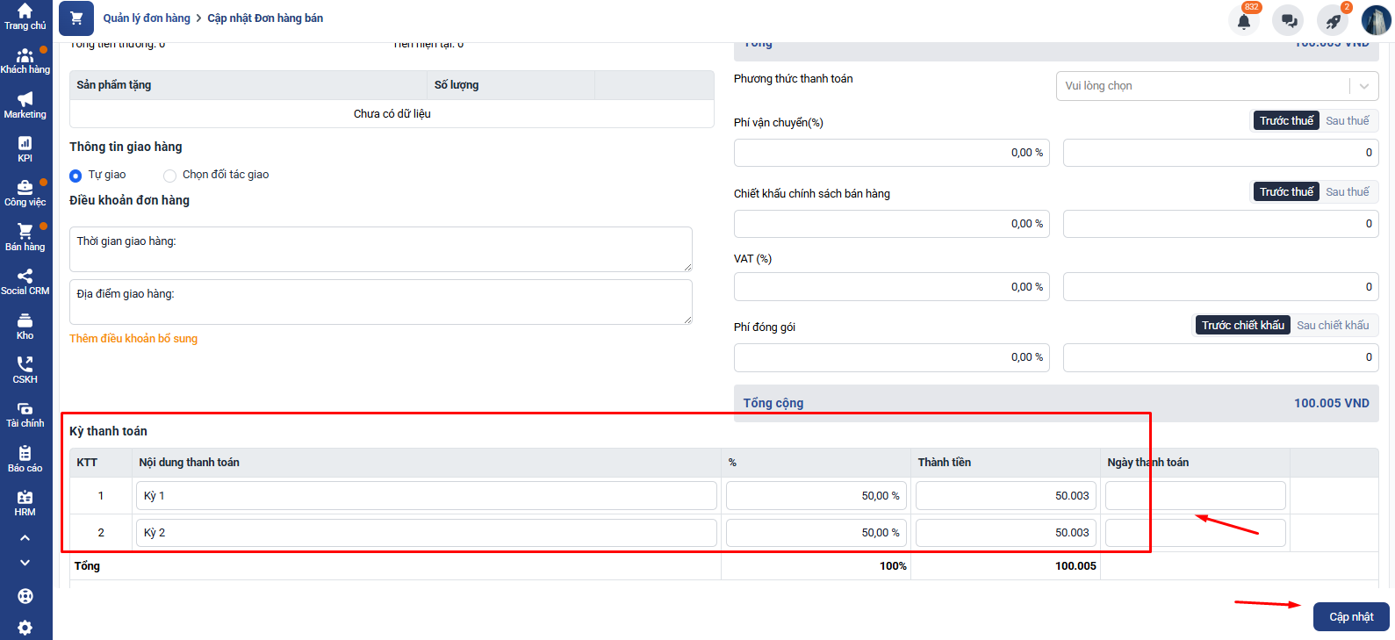Screen dimensions: 1395x640
Task: Collapse sidebar menu with up chevron
Action: pyautogui.click(x=25, y=537)
